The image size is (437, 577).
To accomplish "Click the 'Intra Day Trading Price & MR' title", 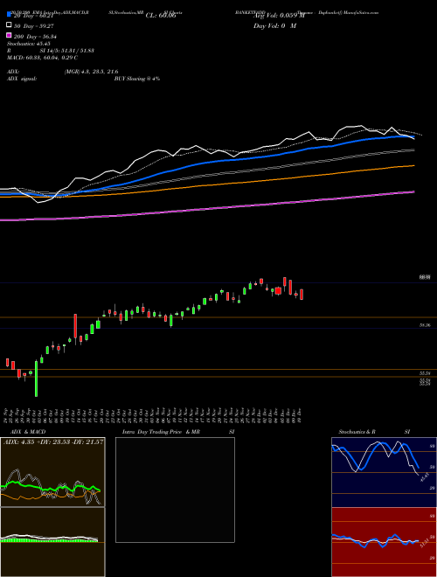I will pos(161,432).
